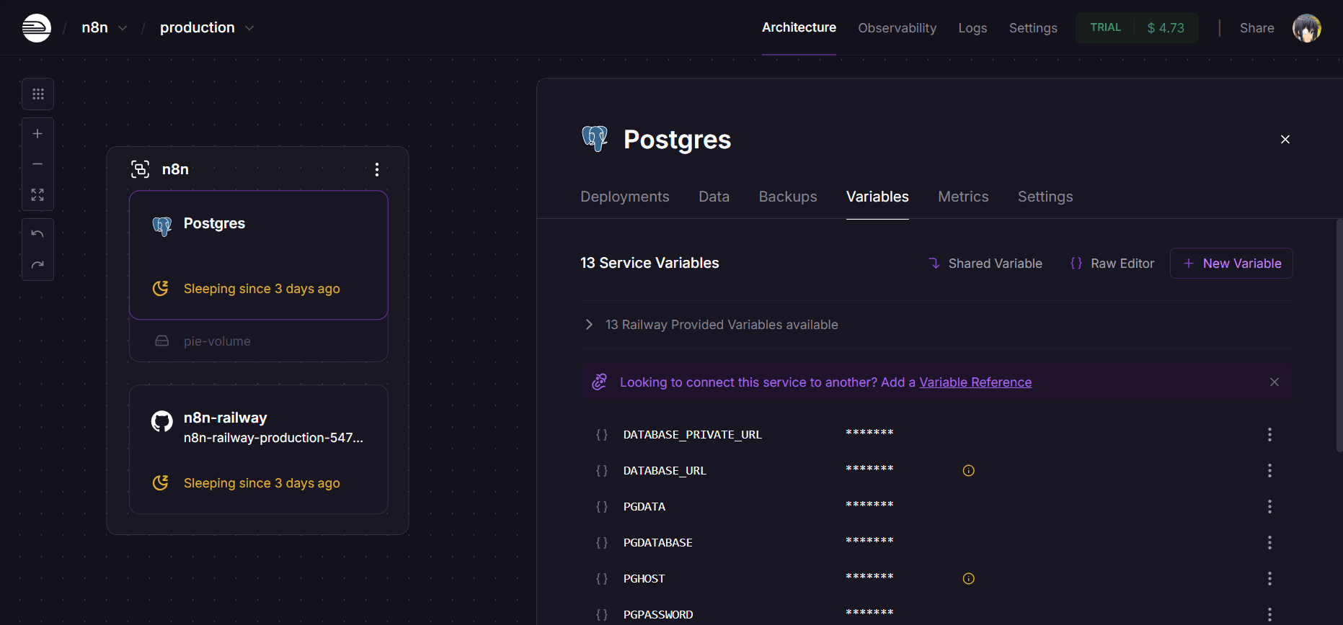Redo the canvas change
The image size is (1343, 625).
(x=37, y=264)
